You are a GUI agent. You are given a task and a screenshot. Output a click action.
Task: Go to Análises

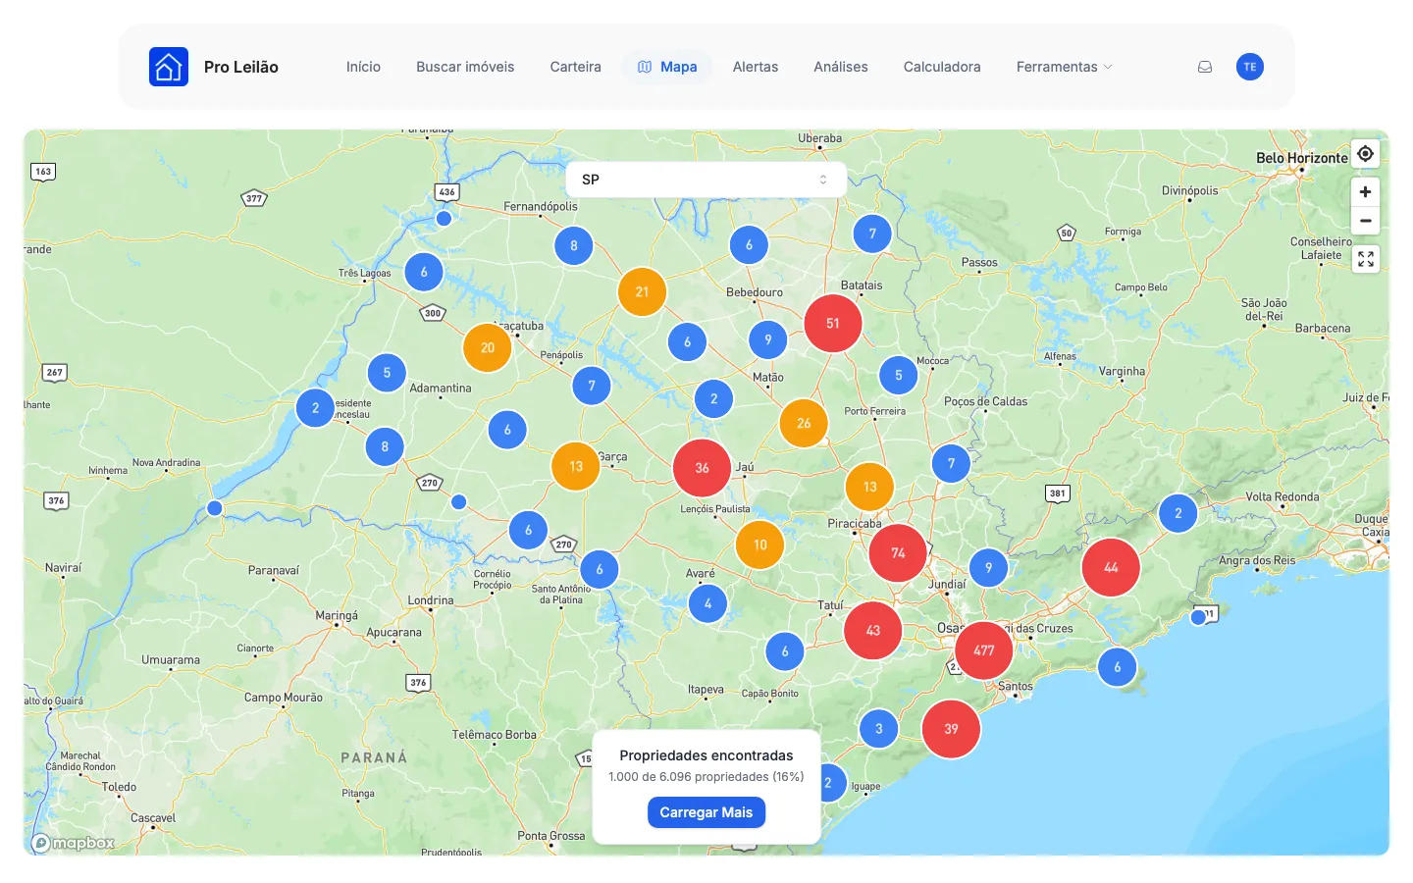point(841,67)
